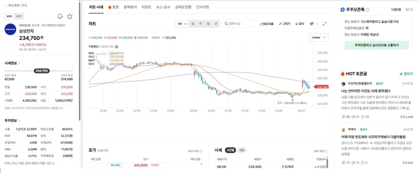Open the 리포트 tab
Image resolution: width=418 pixels, height=173 pixels.
(x=146, y=7)
